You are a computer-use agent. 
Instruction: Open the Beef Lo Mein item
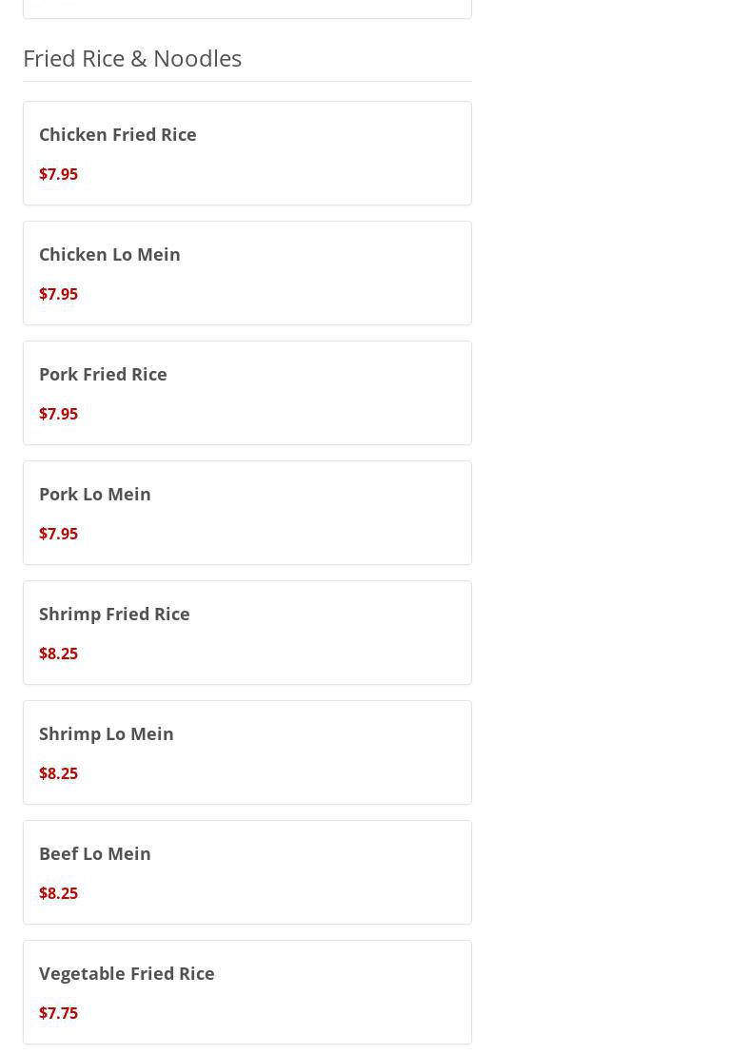pos(95,853)
